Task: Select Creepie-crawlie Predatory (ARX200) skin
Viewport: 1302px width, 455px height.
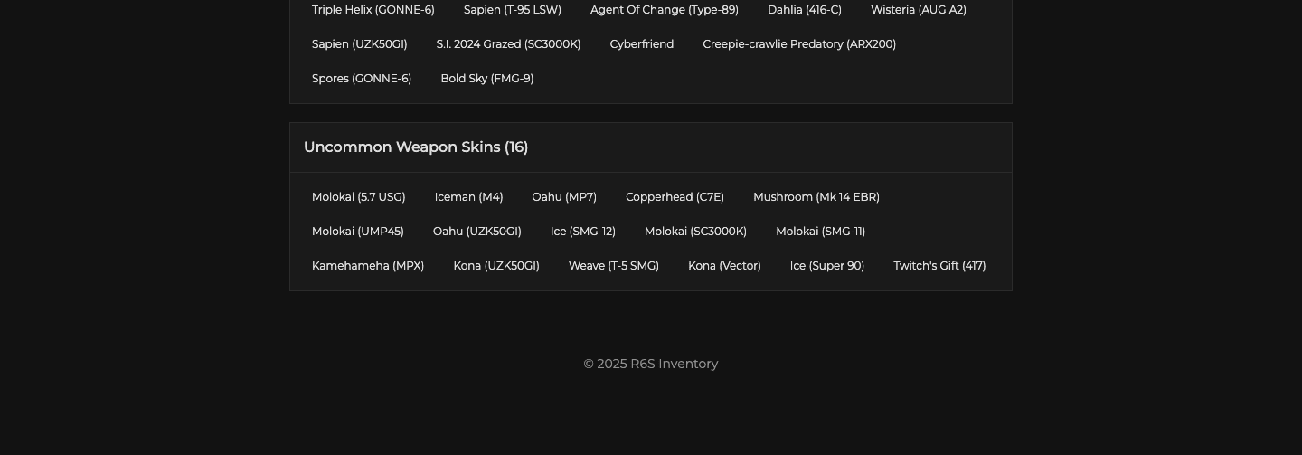Action: 799,44
